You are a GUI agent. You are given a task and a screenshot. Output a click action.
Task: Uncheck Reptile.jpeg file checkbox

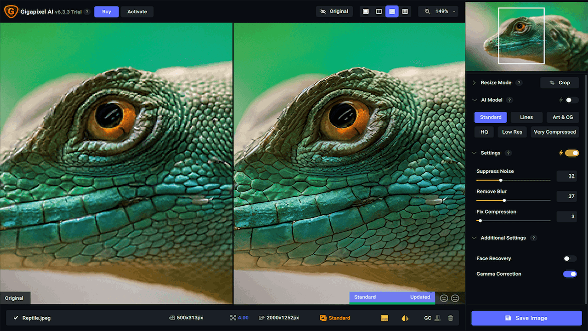[x=16, y=318]
